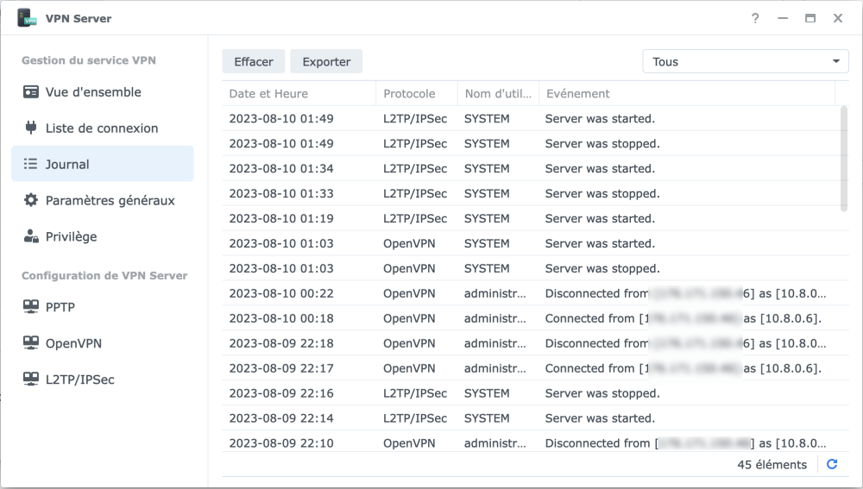Viewport: 863px width, 489px height.
Task: Click the OpenVPN network icon
Action: [31, 343]
